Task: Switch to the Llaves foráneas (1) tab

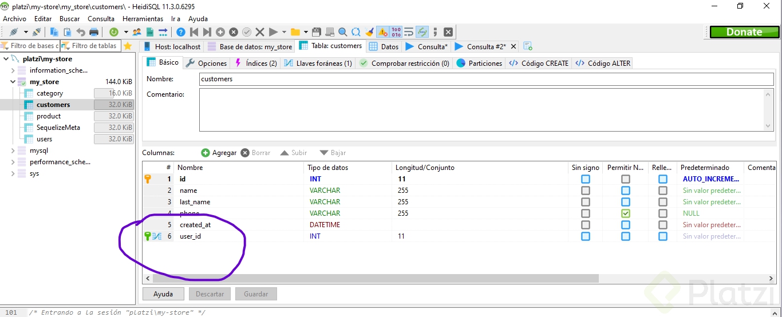Action: tap(318, 64)
